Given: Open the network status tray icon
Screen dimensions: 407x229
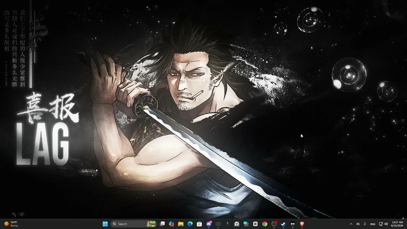Looking at the screenshot, I should [381, 224].
